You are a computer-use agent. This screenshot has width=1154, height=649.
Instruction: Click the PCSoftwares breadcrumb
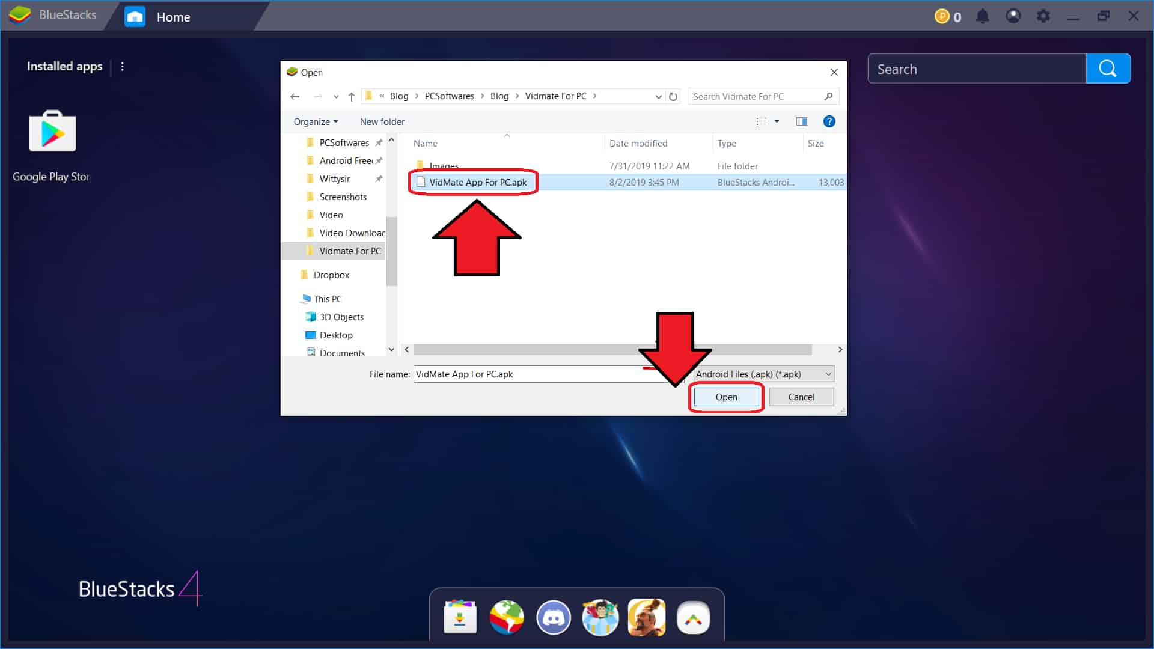(x=449, y=96)
